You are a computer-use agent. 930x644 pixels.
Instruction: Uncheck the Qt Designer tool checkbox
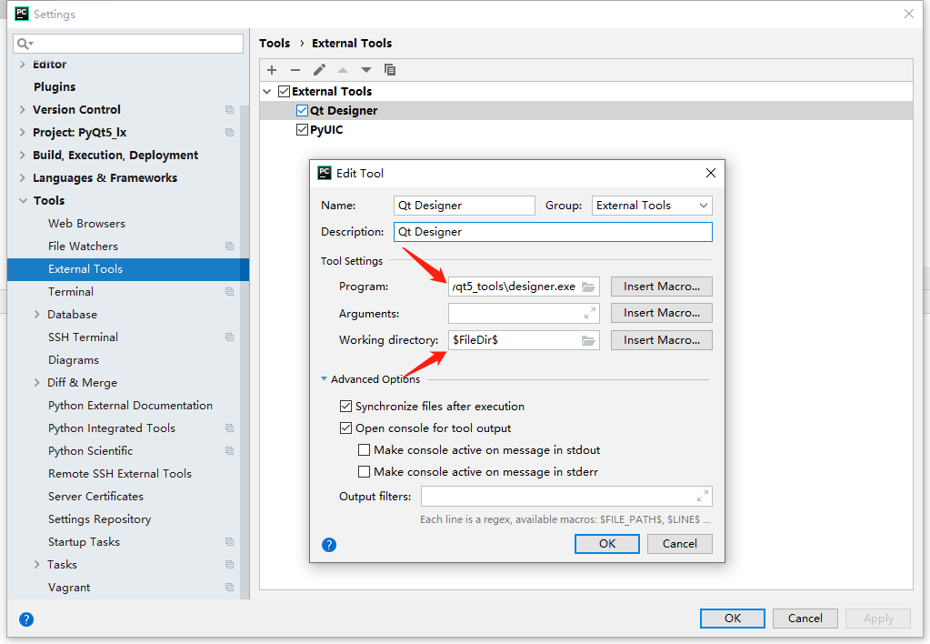(302, 110)
